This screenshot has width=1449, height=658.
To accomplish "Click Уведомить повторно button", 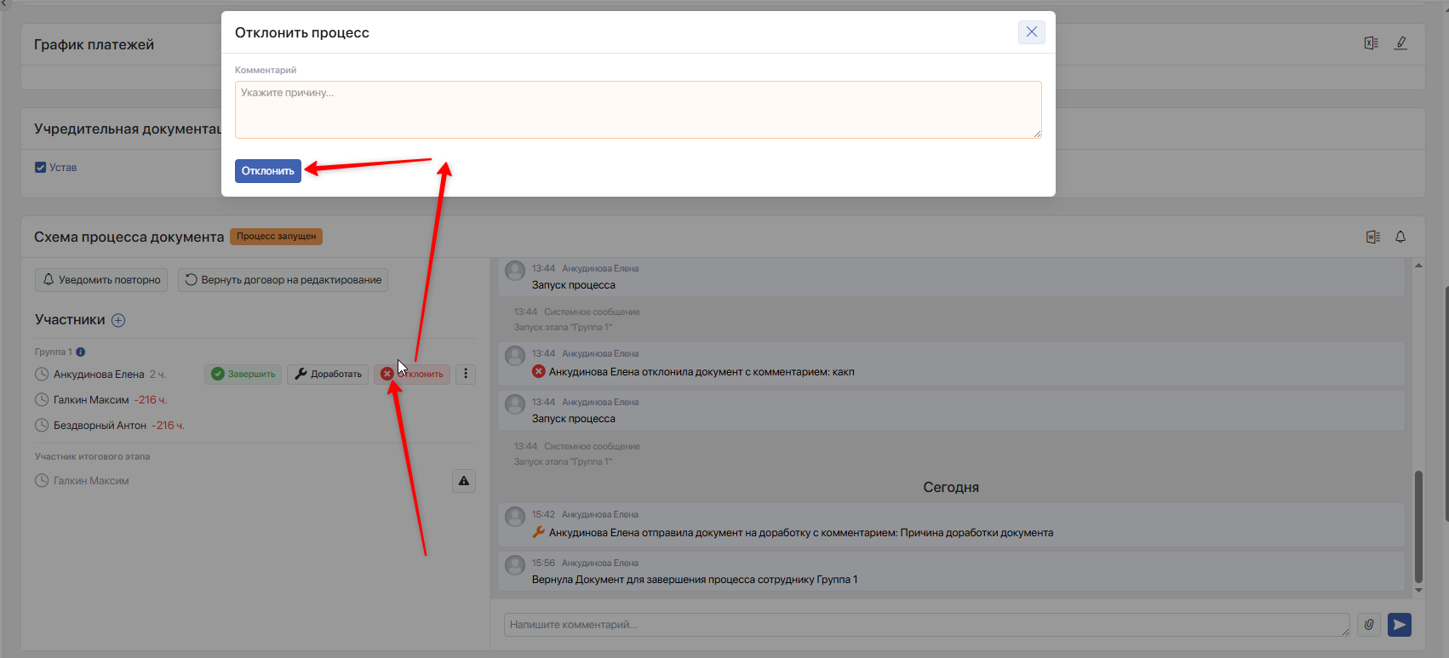I will tap(101, 280).
